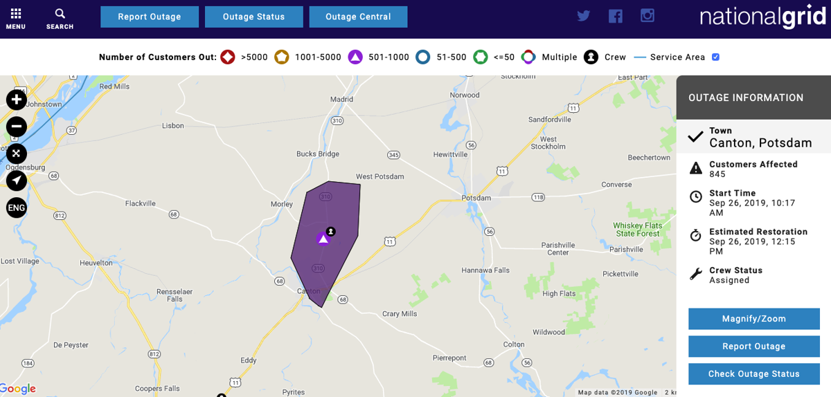Click Report Outage in the information panel
This screenshot has height=397, width=831.
[754, 347]
